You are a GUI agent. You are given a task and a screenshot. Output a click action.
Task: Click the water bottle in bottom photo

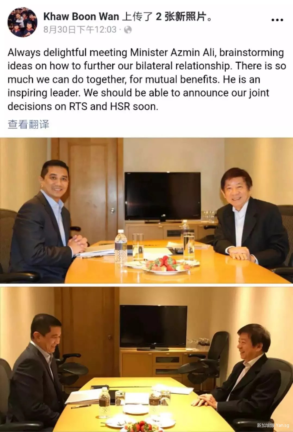[x=104, y=403]
